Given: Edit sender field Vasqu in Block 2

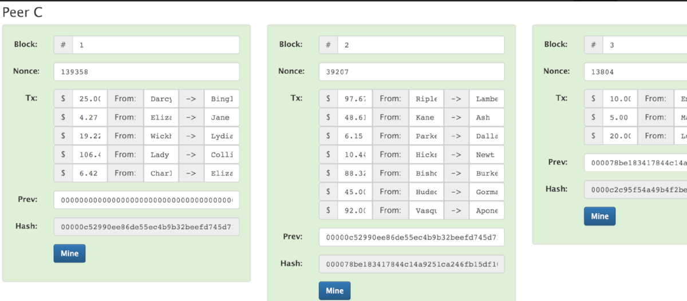Looking at the screenshot, I should coord(426,210).
